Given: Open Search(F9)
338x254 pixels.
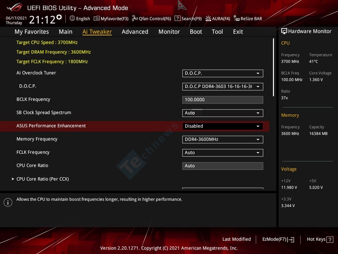Looking at the screenshot, I should point(188,19).
